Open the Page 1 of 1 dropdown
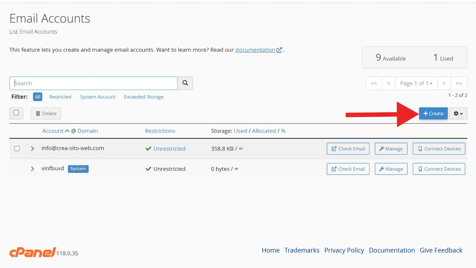 tap(416, 83)
